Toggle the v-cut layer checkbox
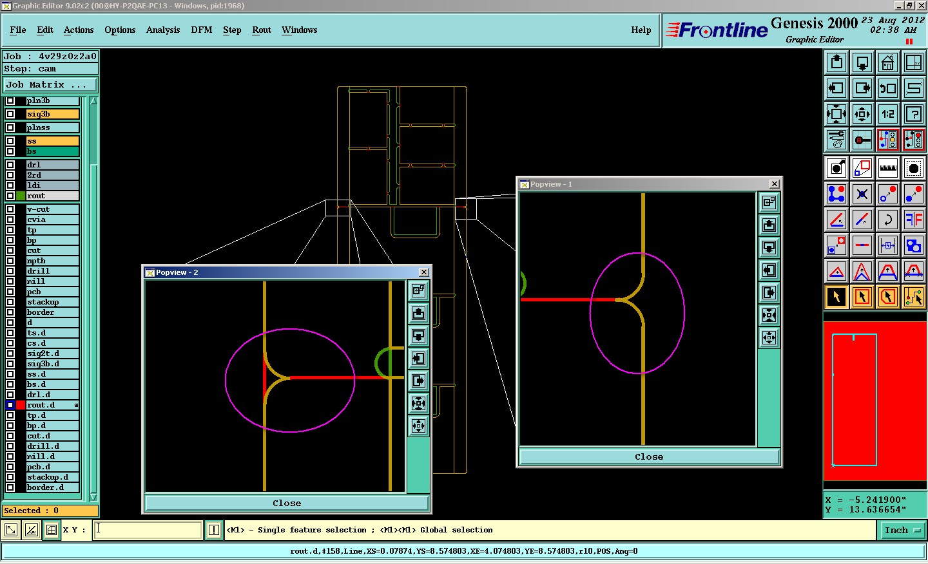Screen dimensions: 928x564 (x=10, y=209)
